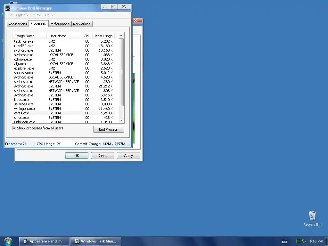328x246 pixels.
Task: Select svchost.exe using 5,416 K
Action: 63,95
